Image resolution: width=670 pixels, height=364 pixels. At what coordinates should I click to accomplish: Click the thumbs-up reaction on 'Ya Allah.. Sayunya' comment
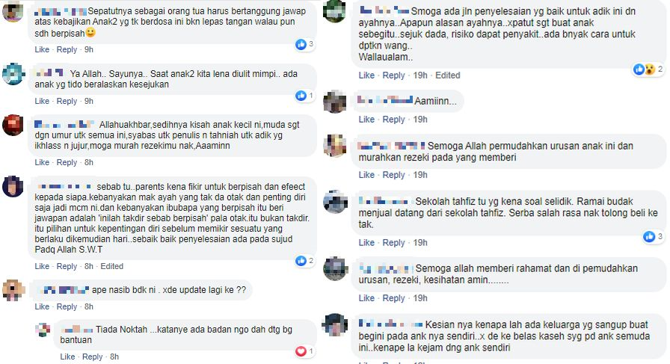pyautogui.click(x=301, y=96)
